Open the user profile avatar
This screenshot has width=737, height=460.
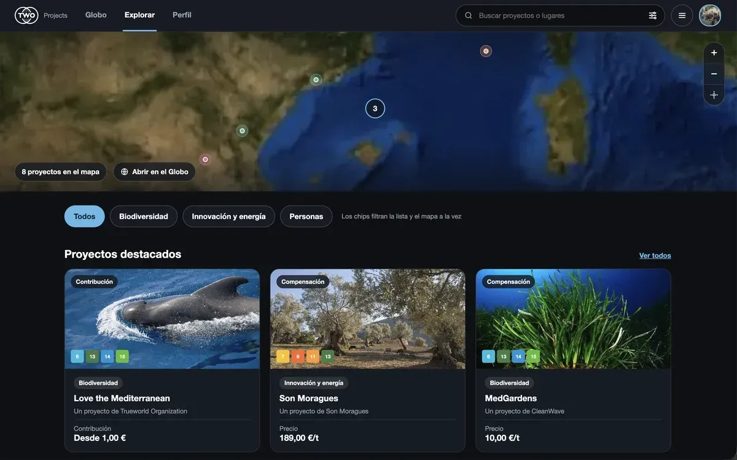(x=710, y=15)
